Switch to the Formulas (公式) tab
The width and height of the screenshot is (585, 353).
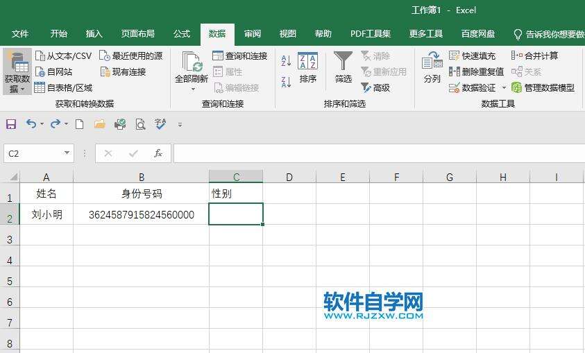pos(182,33)
